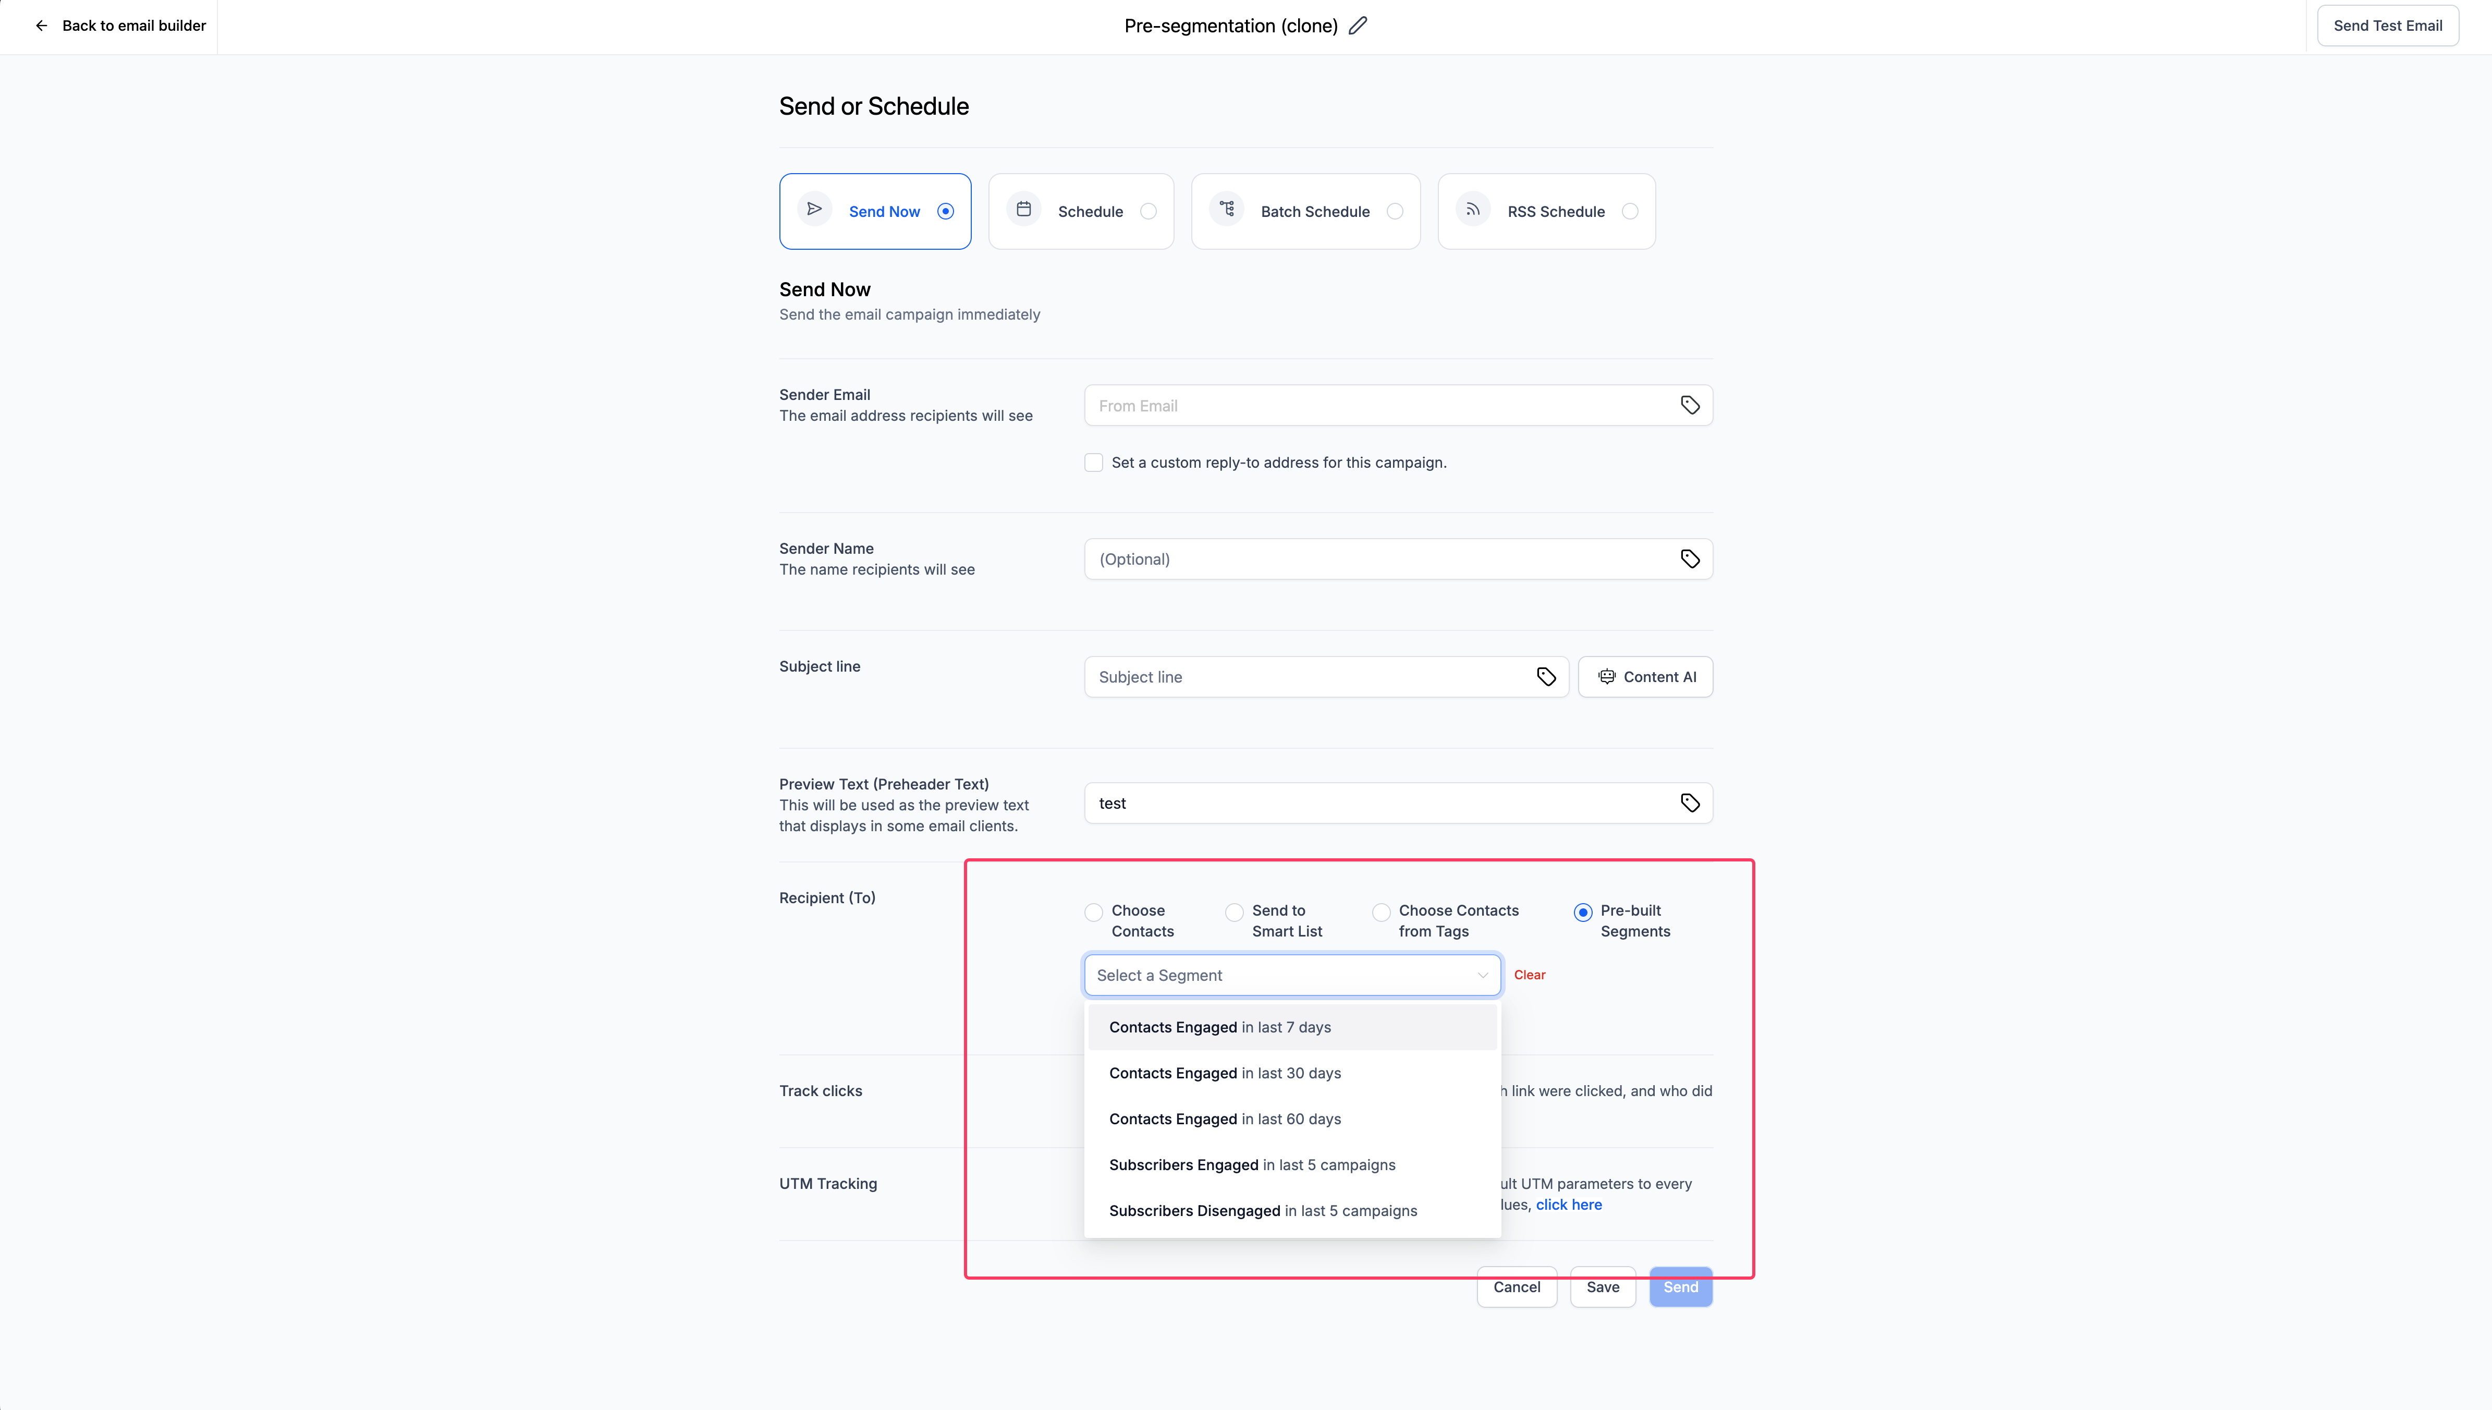
Task: Open Content AI for subject line
Action: (x=1645, y=677)
